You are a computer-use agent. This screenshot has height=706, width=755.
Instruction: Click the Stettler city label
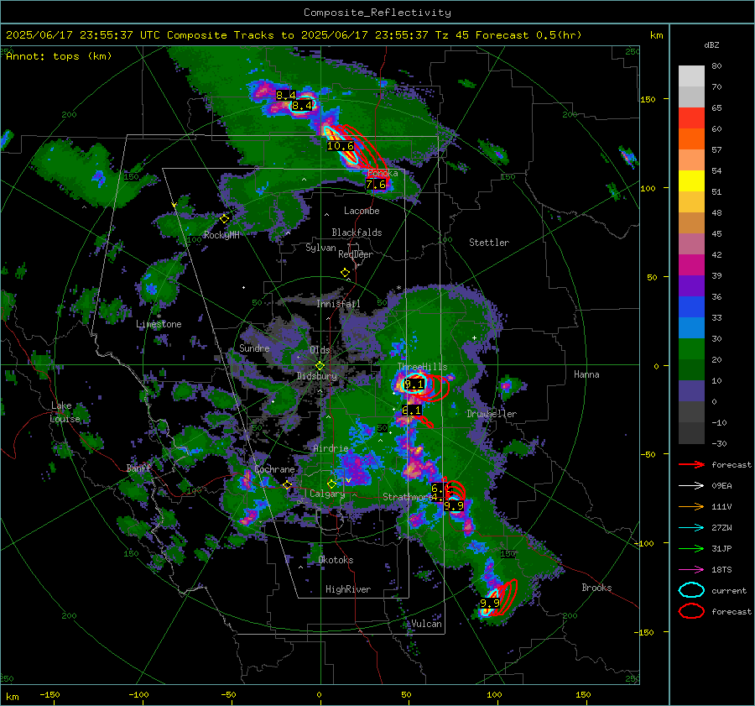[x=489, y=243]
